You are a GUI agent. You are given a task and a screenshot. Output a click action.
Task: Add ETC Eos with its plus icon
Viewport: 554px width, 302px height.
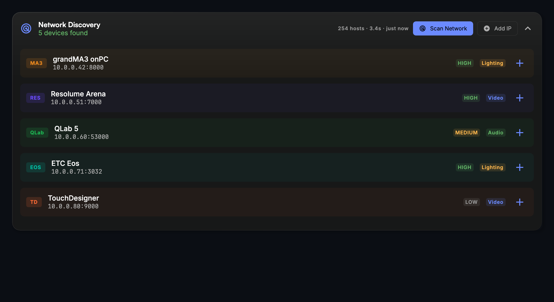point(520,167)
